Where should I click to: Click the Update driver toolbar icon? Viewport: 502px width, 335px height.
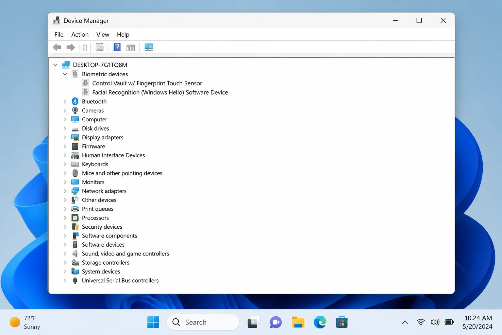point(131,48)
